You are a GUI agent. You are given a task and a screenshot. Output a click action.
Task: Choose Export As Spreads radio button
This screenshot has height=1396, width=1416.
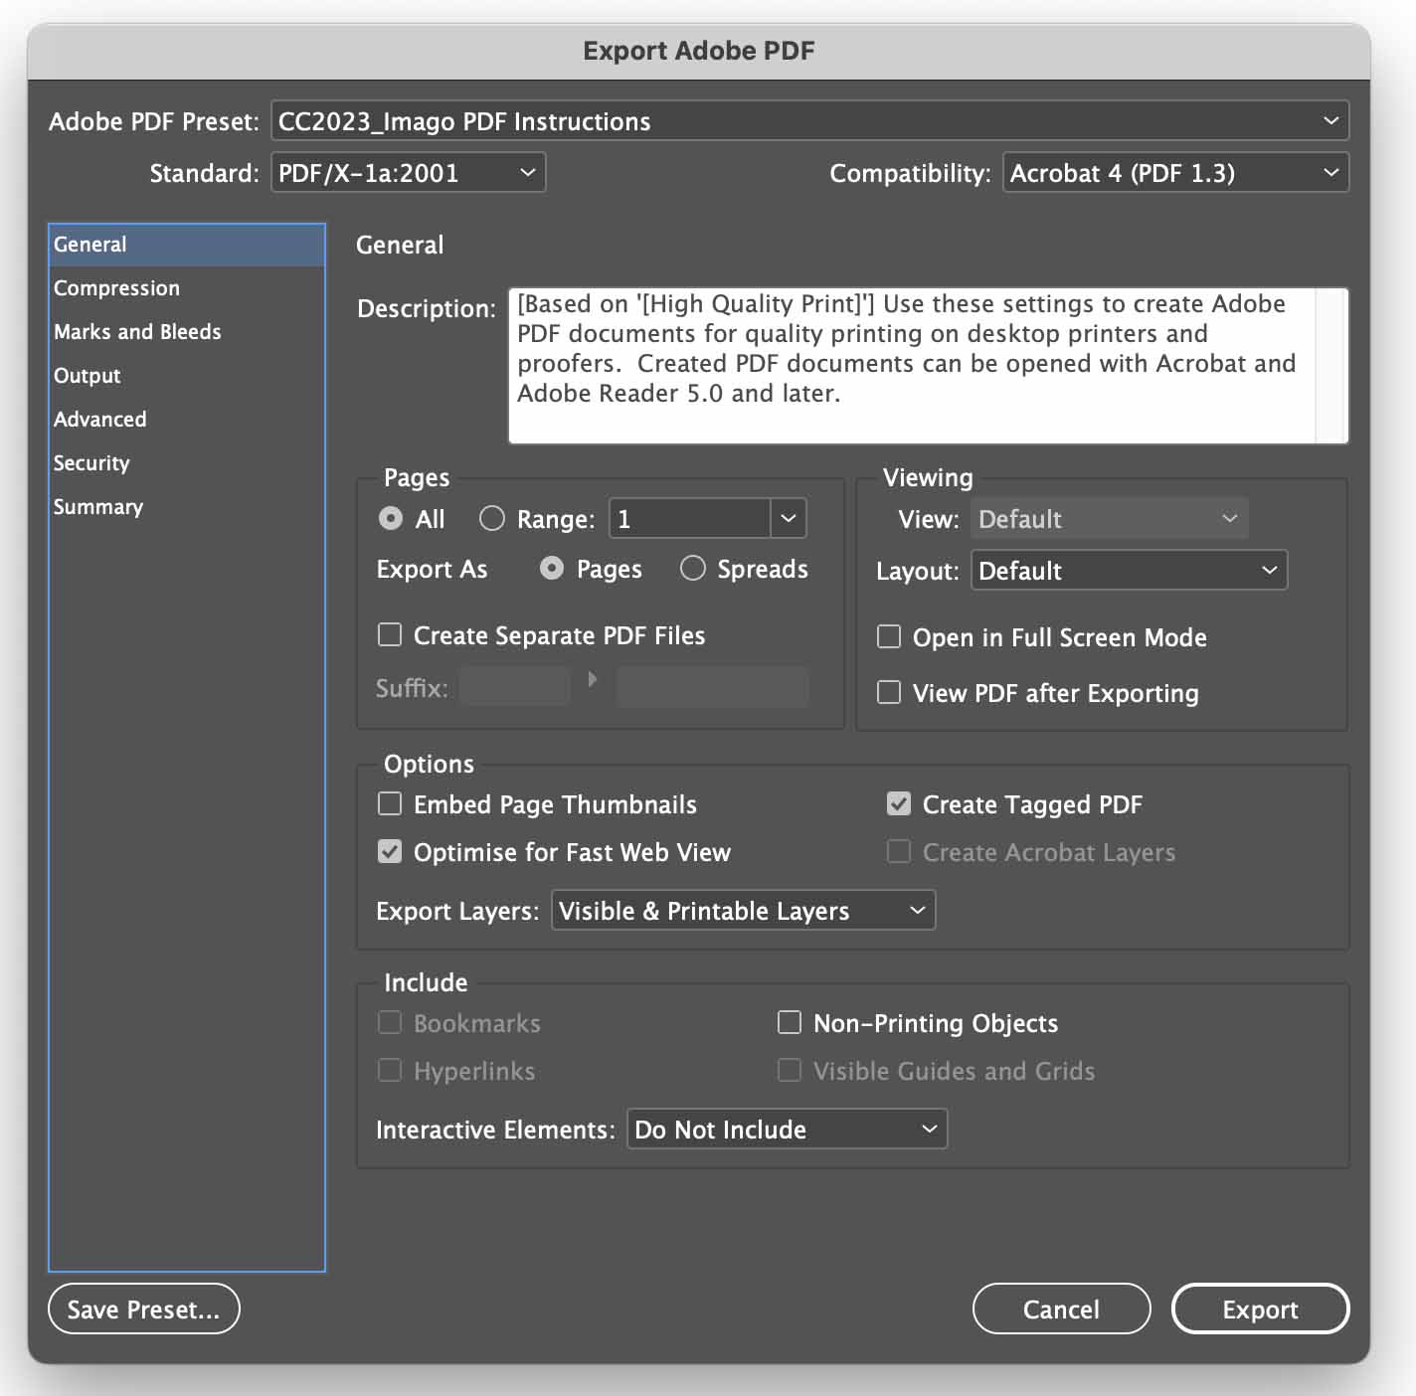(693, 569)
